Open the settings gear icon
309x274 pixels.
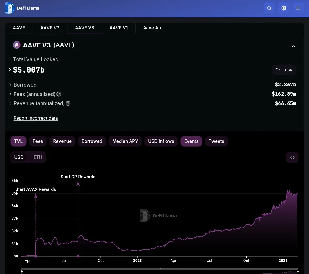(x=284, y=8)
